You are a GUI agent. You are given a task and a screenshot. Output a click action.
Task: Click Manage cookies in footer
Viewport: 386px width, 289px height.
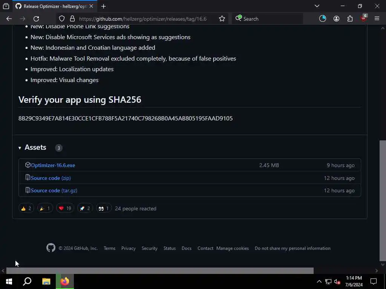233,248
